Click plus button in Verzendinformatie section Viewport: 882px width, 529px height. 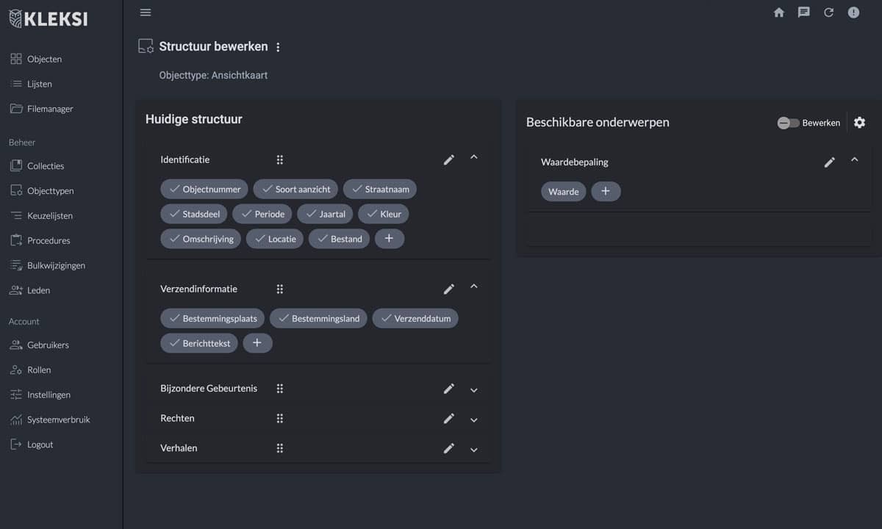[x=257, y=343]
